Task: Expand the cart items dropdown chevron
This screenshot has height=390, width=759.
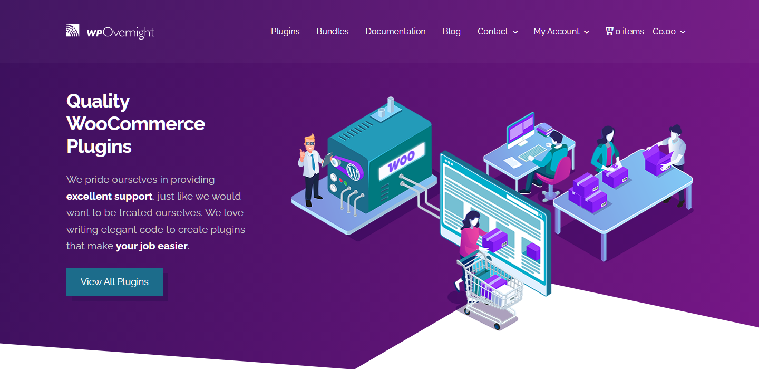Action: [683, 32]
